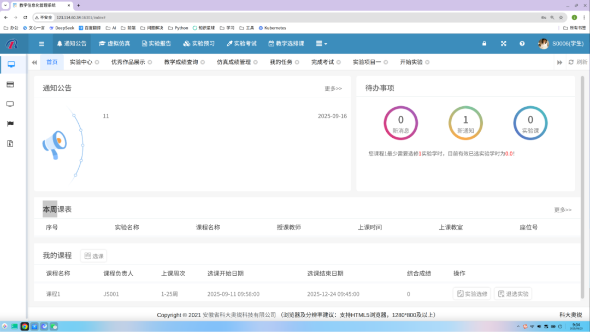
Task: Open the 实验预习 menu
Action: click(x=199, y=44)
